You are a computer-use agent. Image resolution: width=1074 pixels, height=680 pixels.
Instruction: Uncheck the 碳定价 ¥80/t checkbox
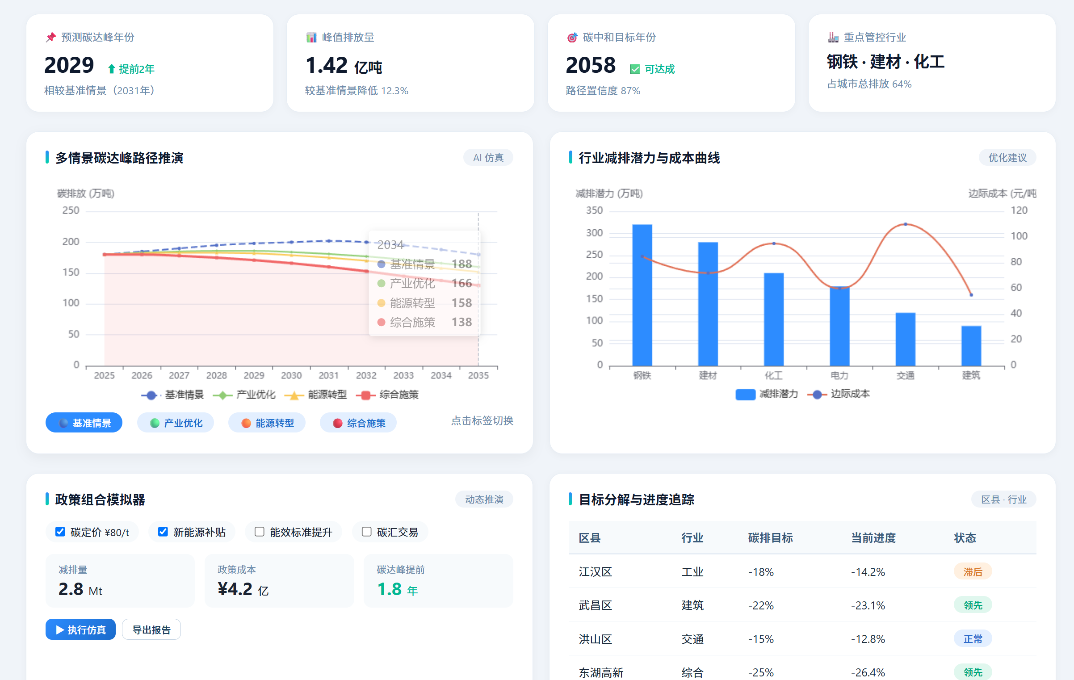coord(60,532)
